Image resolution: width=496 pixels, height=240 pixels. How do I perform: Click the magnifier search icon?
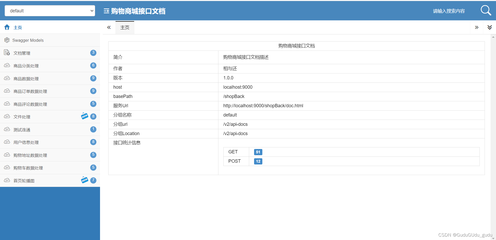click(x=486, y=10)
